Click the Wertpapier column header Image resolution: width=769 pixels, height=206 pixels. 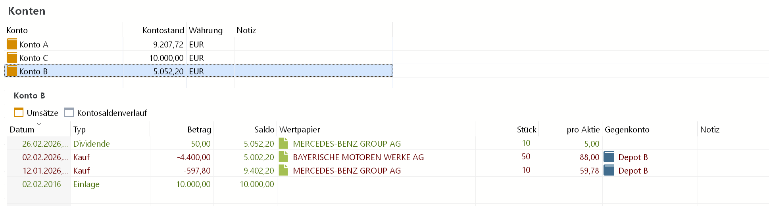tap(300, 130)
